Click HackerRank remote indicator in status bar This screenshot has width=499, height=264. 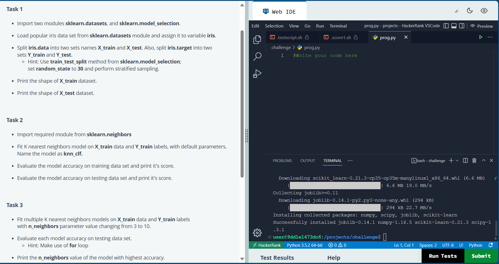click(267, 245)
